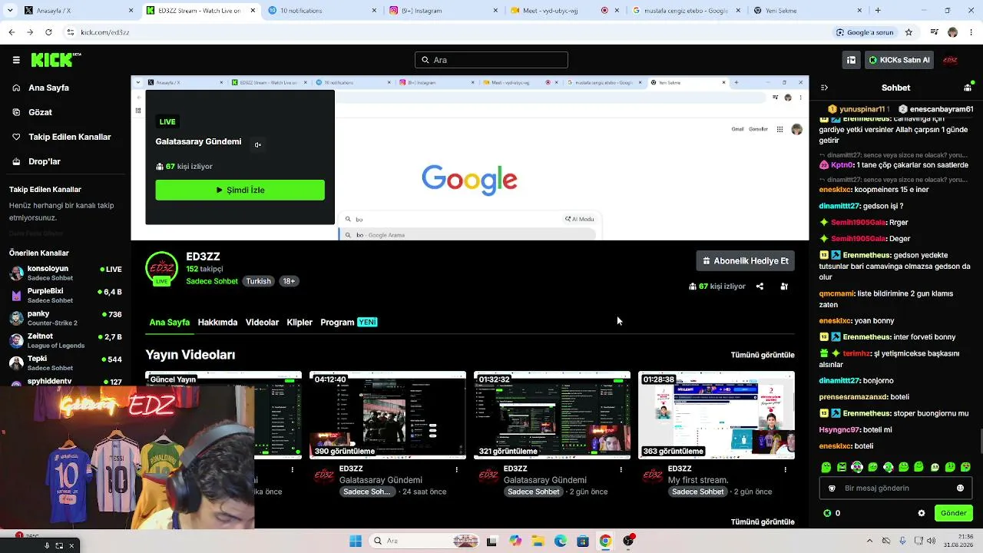Open the Kick hamburger menu
The width and height of the screenshot is (983, 553).
pos(16,60)
